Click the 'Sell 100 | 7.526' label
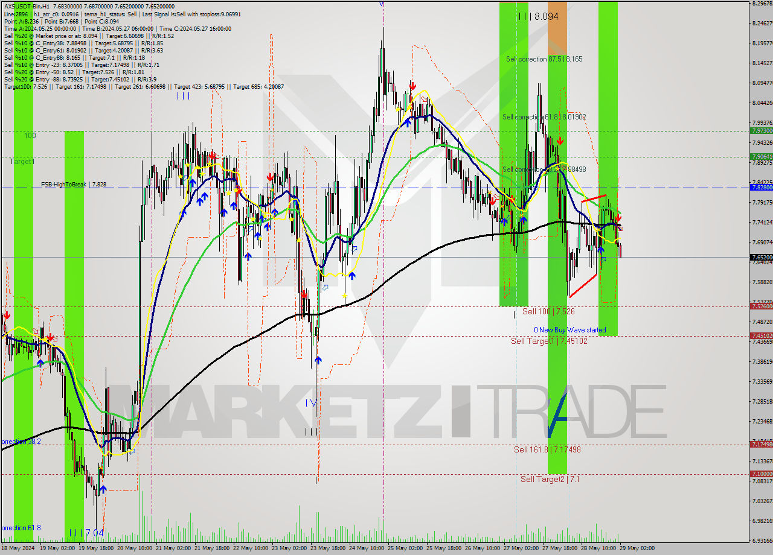 pyautogui.click(x=548, y=311)
